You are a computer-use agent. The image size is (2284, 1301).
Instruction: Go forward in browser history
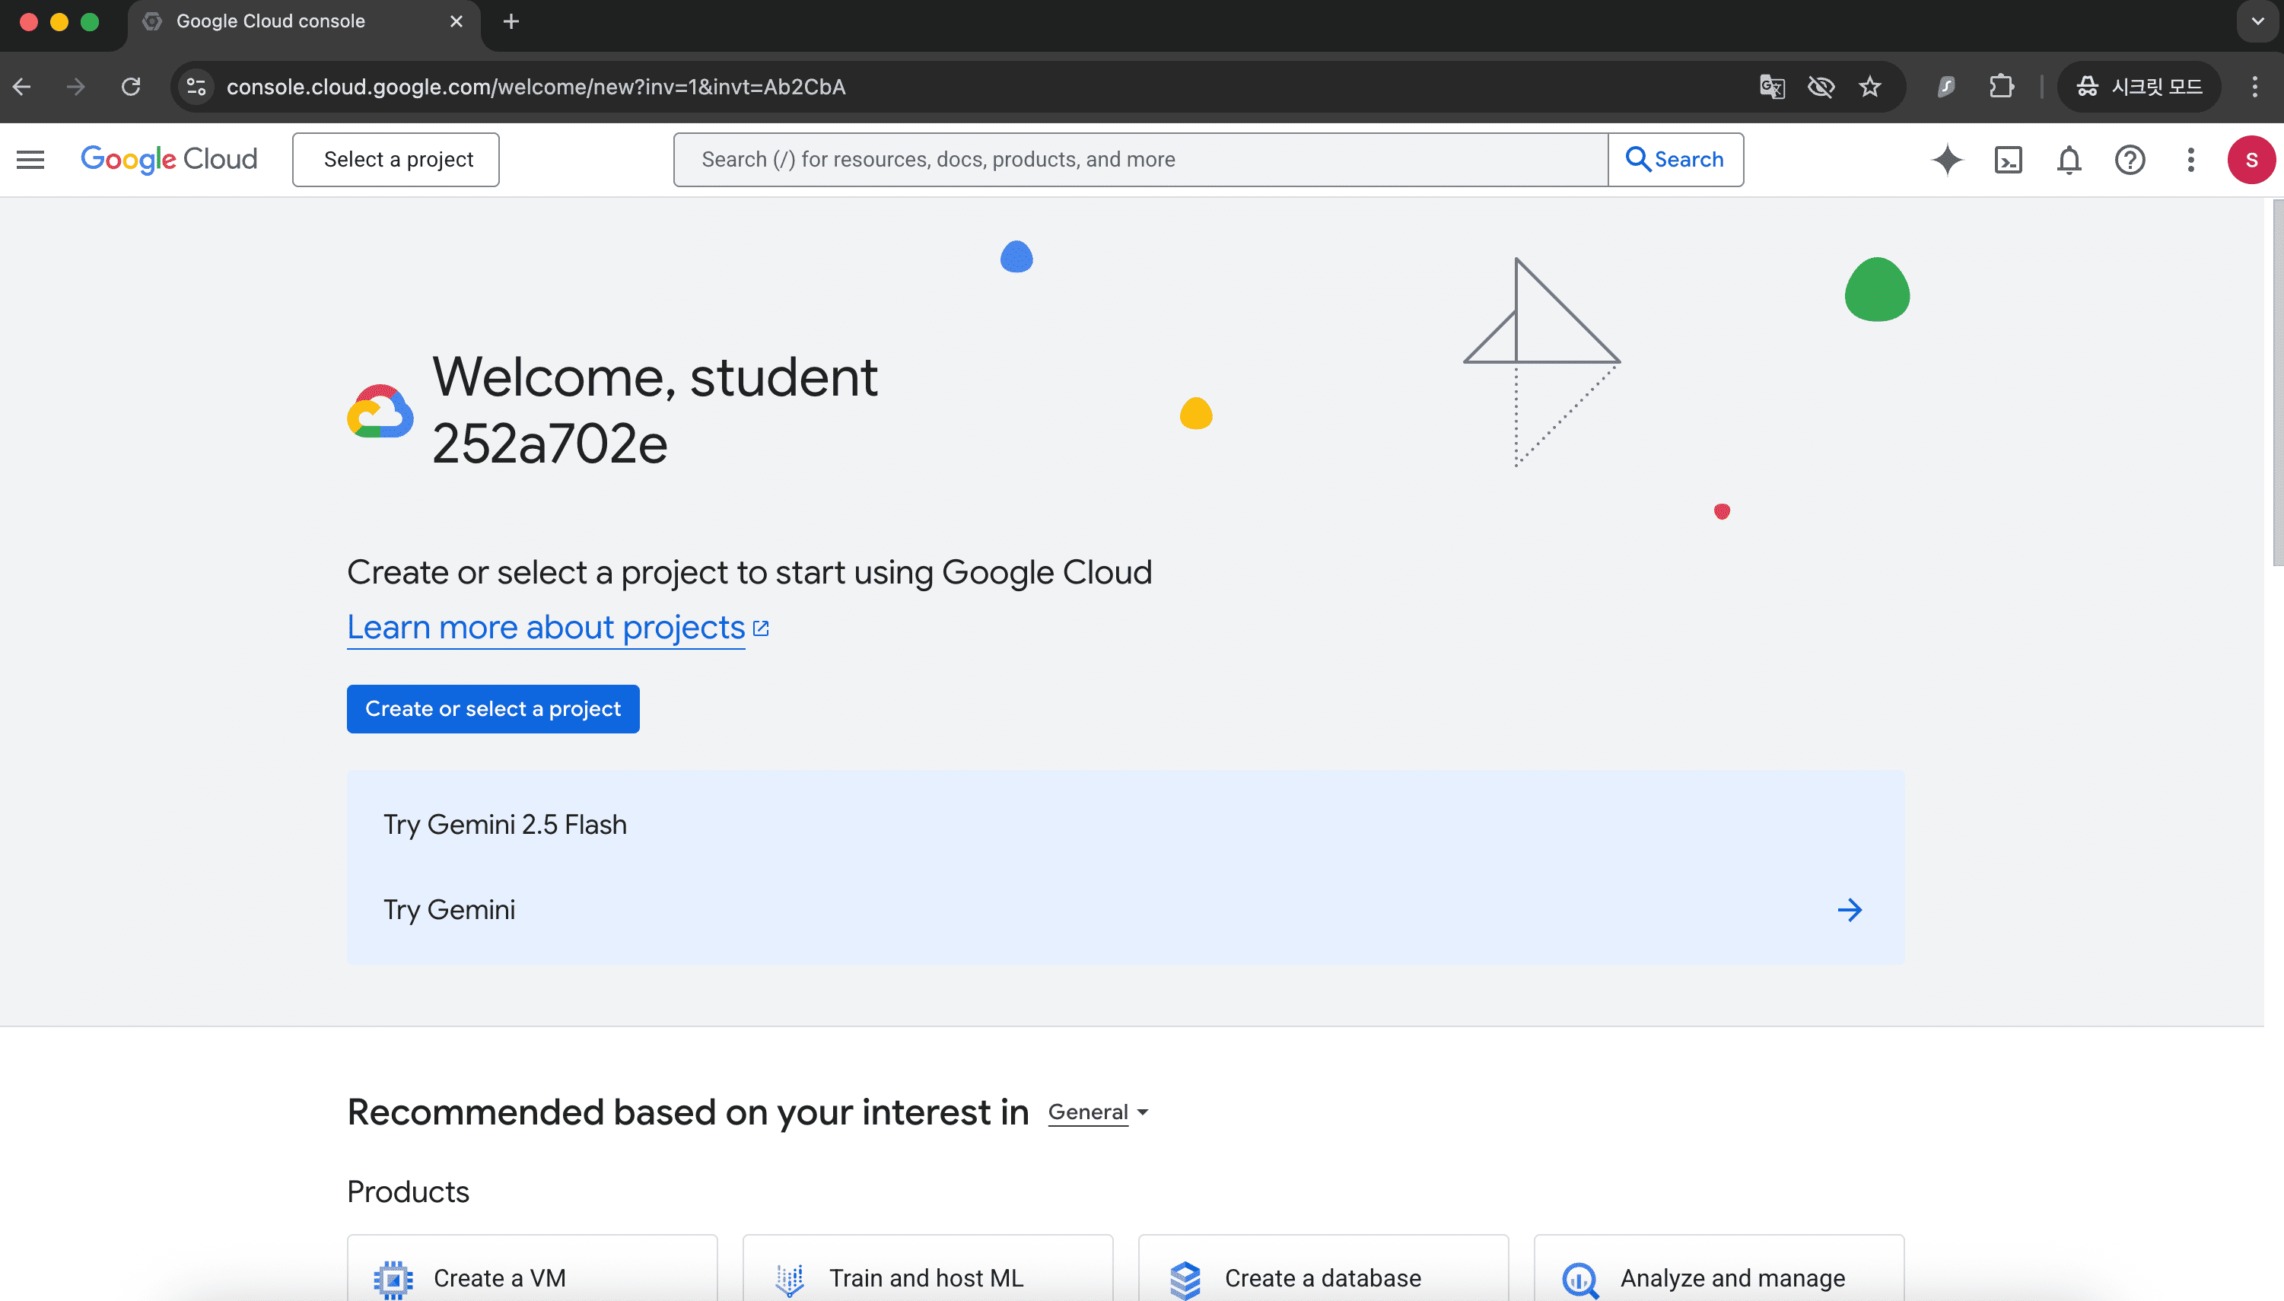76,87
